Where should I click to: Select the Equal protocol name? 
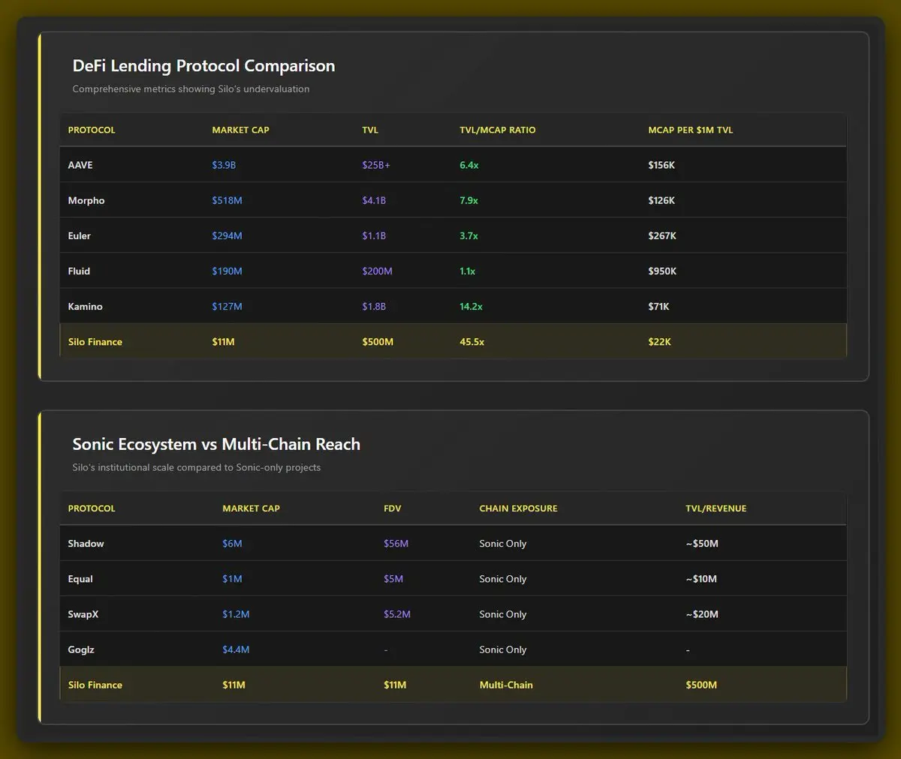(x=80, y=579)
